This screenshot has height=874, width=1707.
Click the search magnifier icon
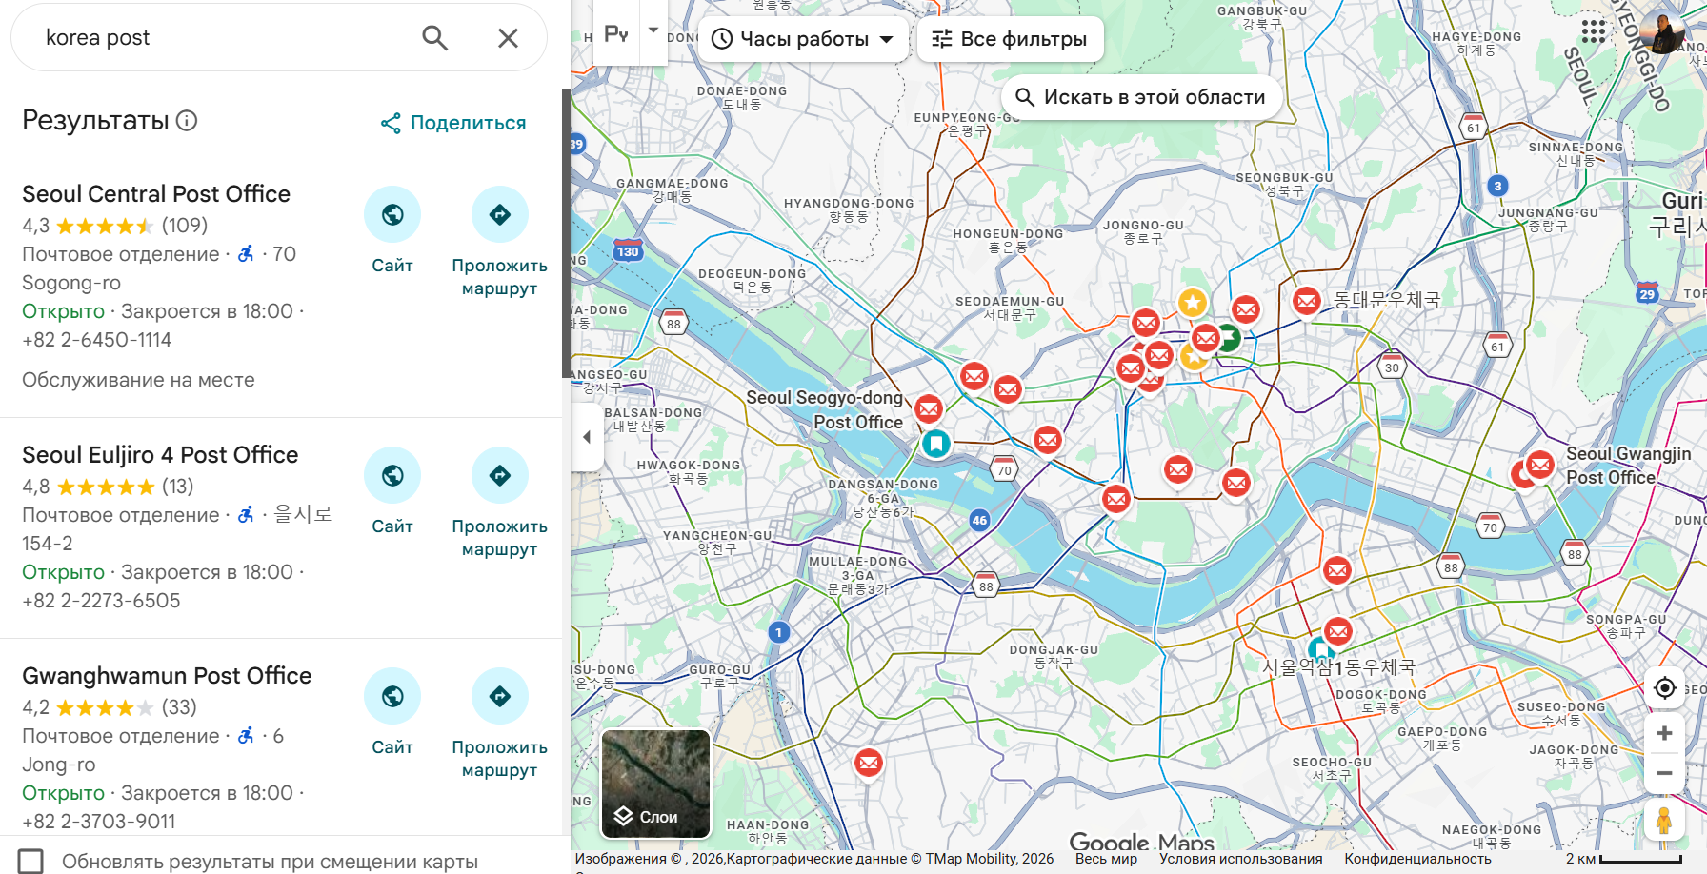(x=434, y=38)
